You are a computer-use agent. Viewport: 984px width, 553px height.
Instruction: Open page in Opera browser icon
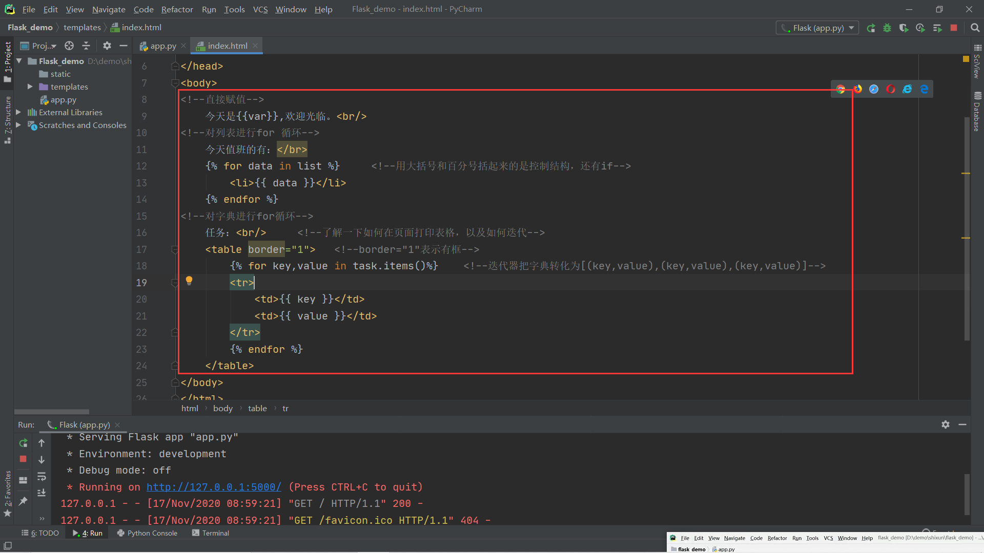(x=891, y=89)
